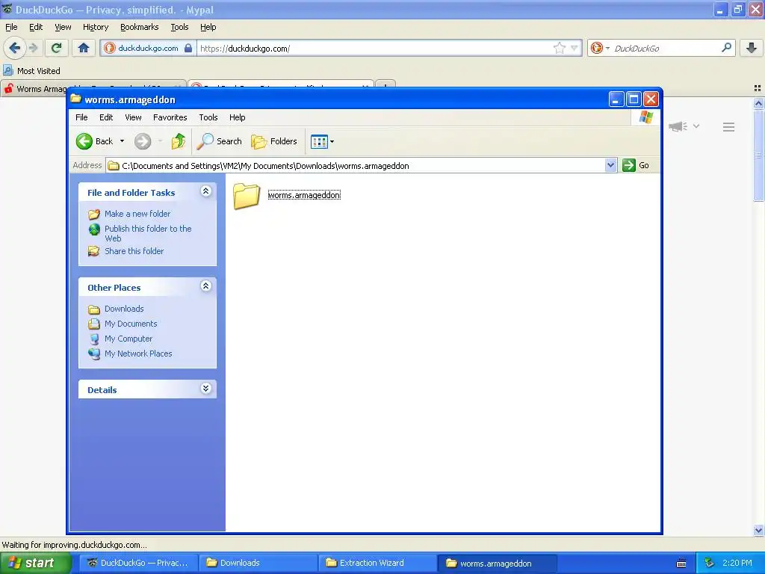Switch to Downloads taskbar button
This screenshot has height=574, width=765.
(258, 563)
